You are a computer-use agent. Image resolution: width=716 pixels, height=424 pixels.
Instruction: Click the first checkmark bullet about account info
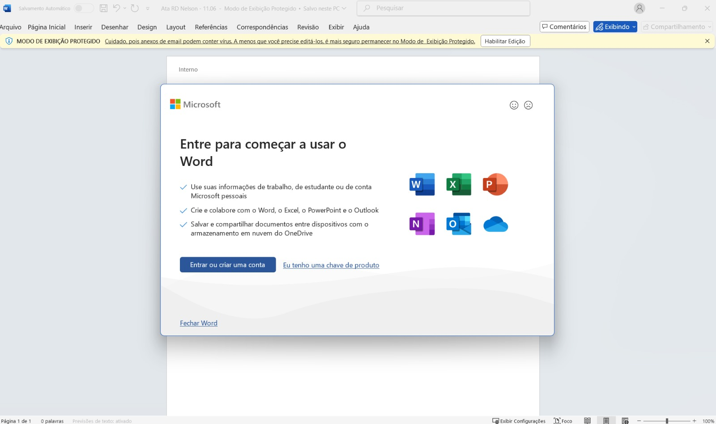(183, 187)
